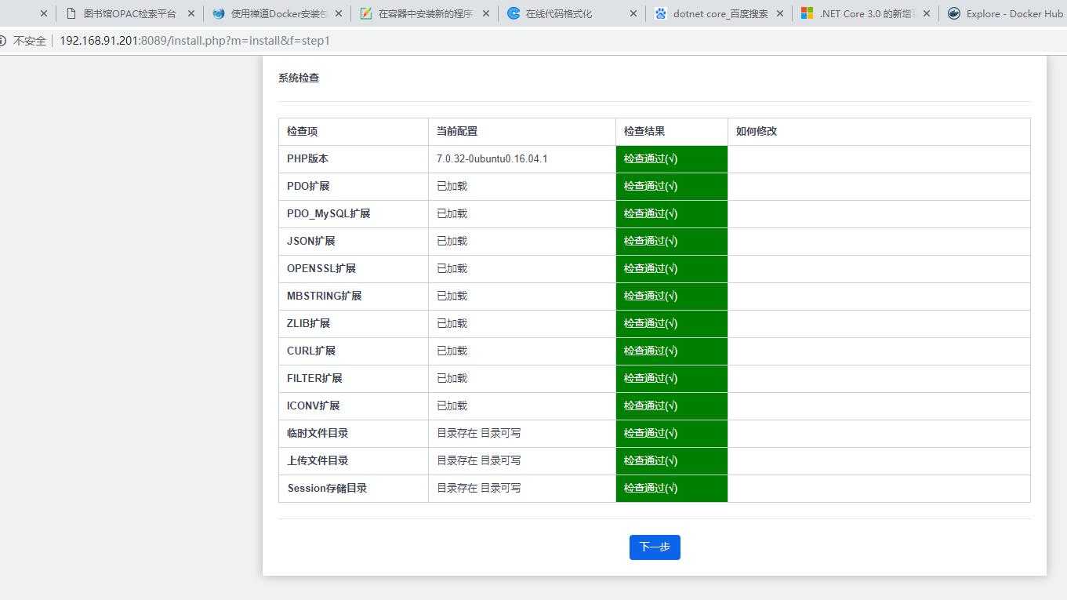Click the CURL扩展 row label

coord(311,351)
